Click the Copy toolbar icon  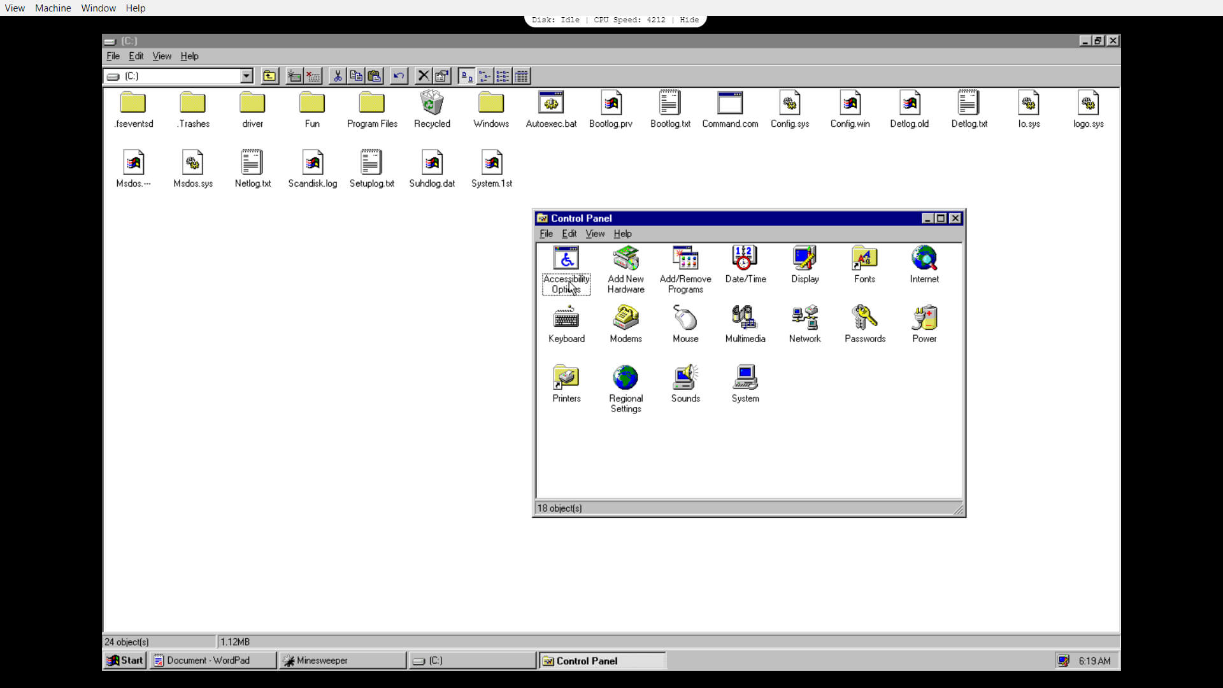pyautogui.click(x=356, y=76)
